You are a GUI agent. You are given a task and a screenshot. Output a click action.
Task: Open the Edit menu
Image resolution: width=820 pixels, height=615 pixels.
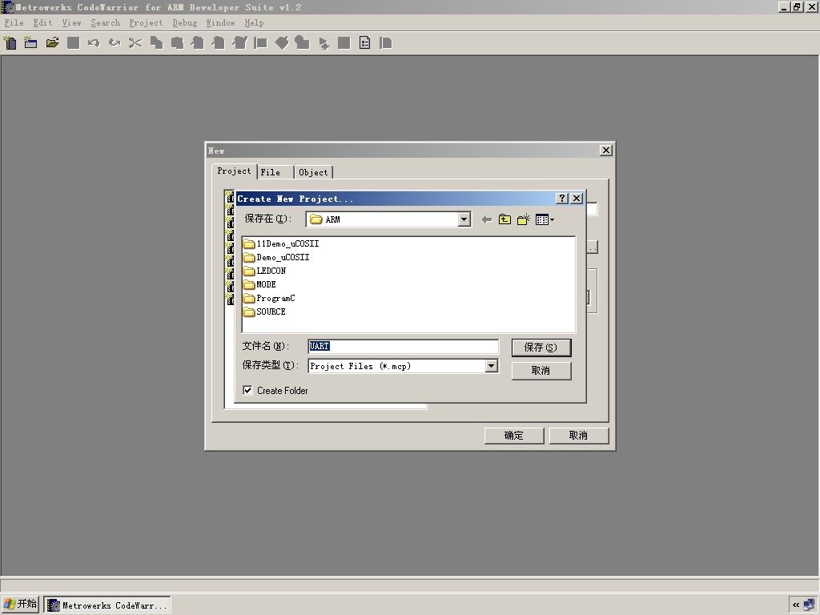(x=43, y=22)
